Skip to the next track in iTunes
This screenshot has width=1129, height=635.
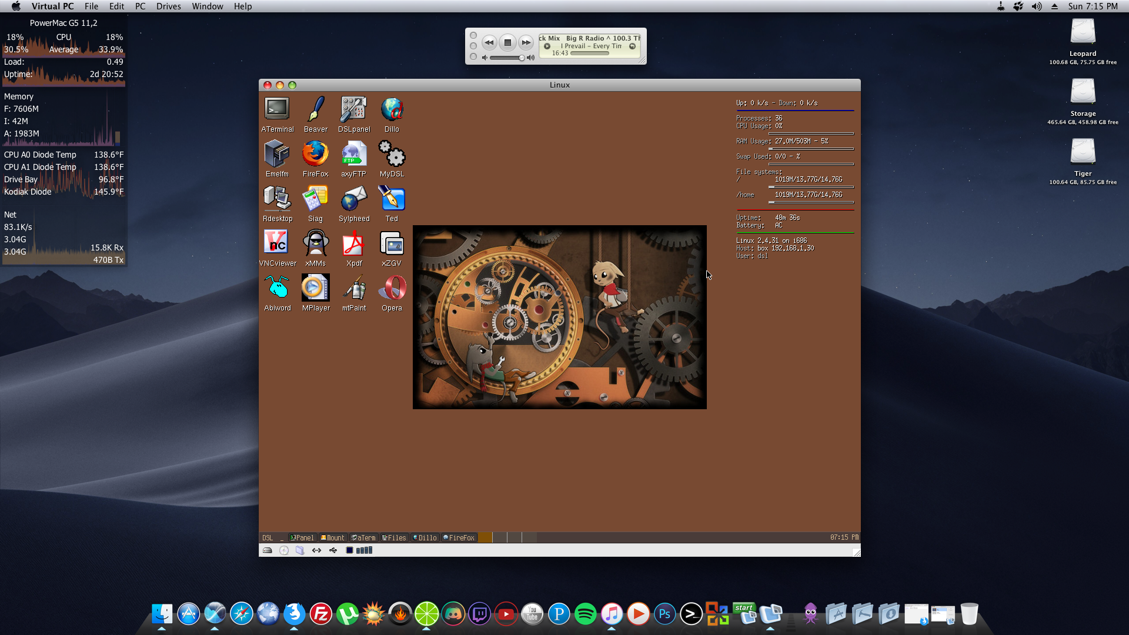coord(526,42)
